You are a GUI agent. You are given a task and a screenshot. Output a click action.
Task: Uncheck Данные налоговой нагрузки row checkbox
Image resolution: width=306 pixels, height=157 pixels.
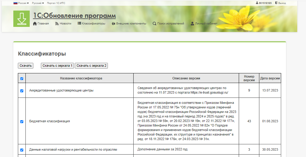click(22, 150)
